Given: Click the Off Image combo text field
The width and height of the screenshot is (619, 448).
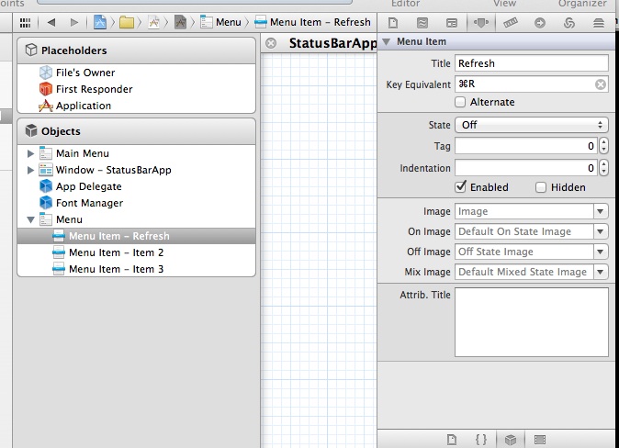Looking at the screenshot, I should (523, 252).
